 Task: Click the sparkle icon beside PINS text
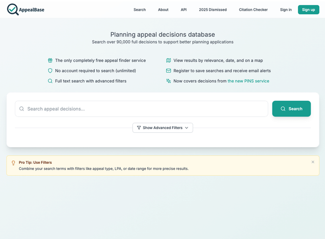pyautogui.click(x=169, y=81)
